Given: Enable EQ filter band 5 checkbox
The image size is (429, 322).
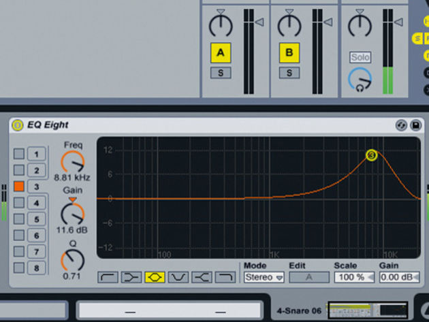Looking at the screenshot, I should click(x=19, y=219).
